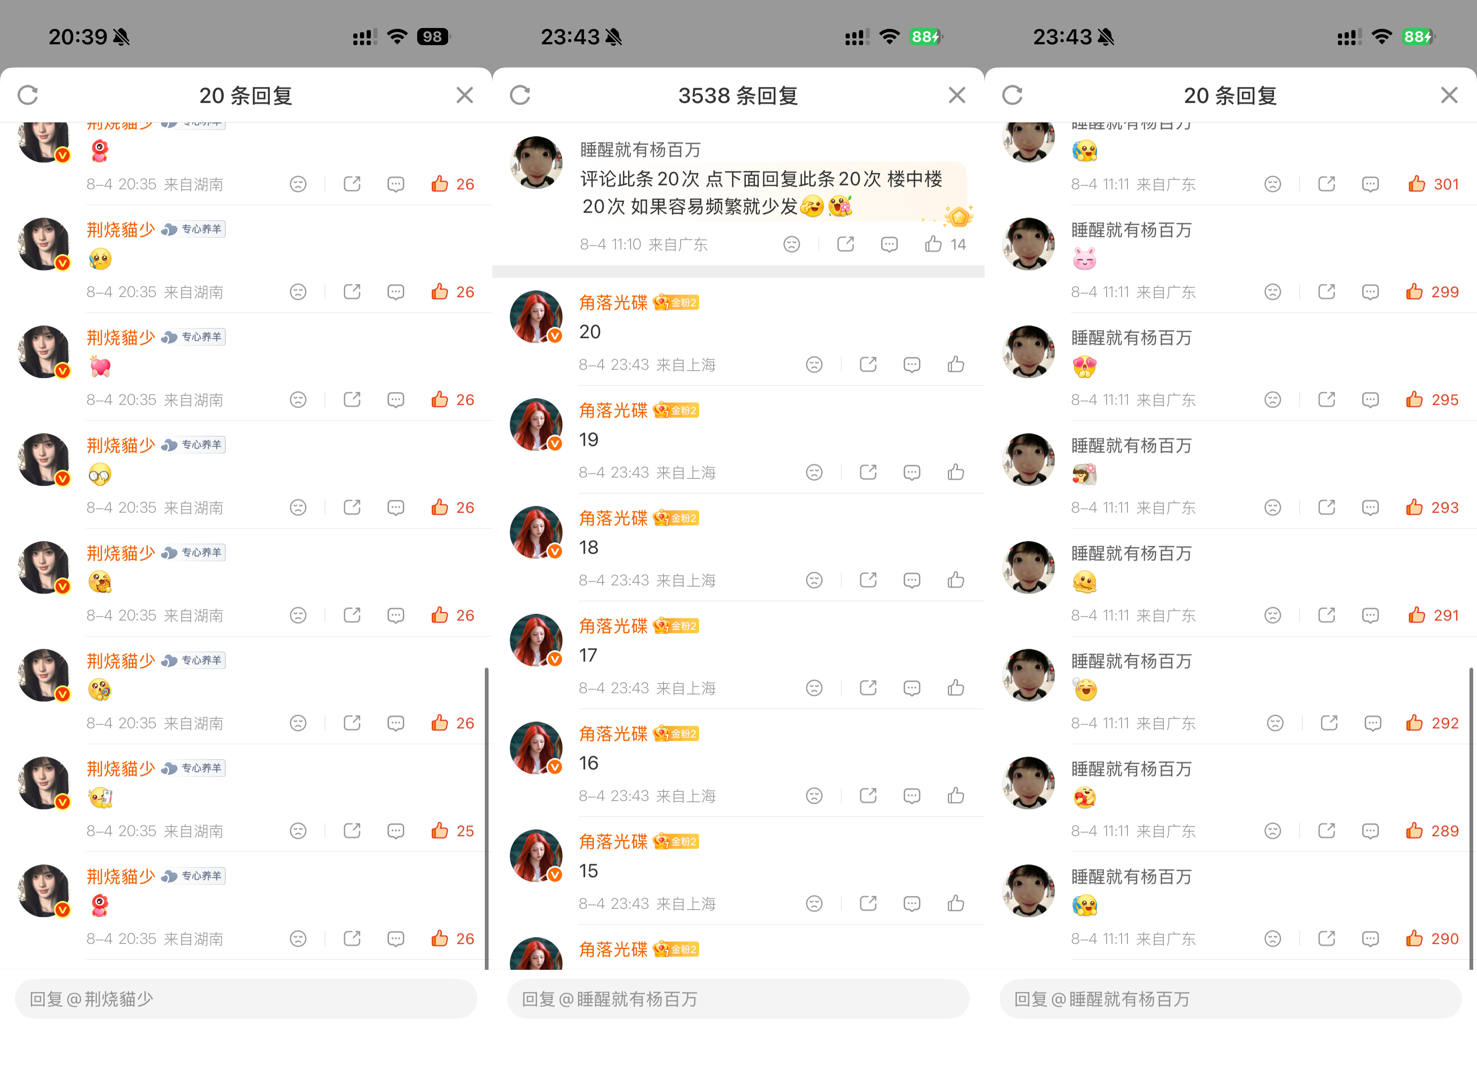Share the reply with 290 likes

coord(1327,938)
